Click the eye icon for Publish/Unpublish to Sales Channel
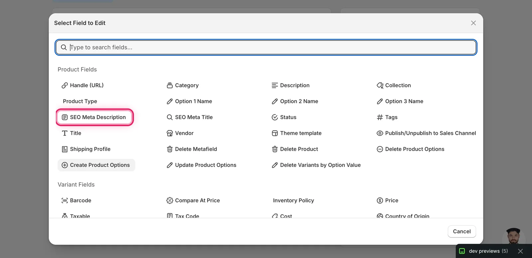 coord(380,133)
